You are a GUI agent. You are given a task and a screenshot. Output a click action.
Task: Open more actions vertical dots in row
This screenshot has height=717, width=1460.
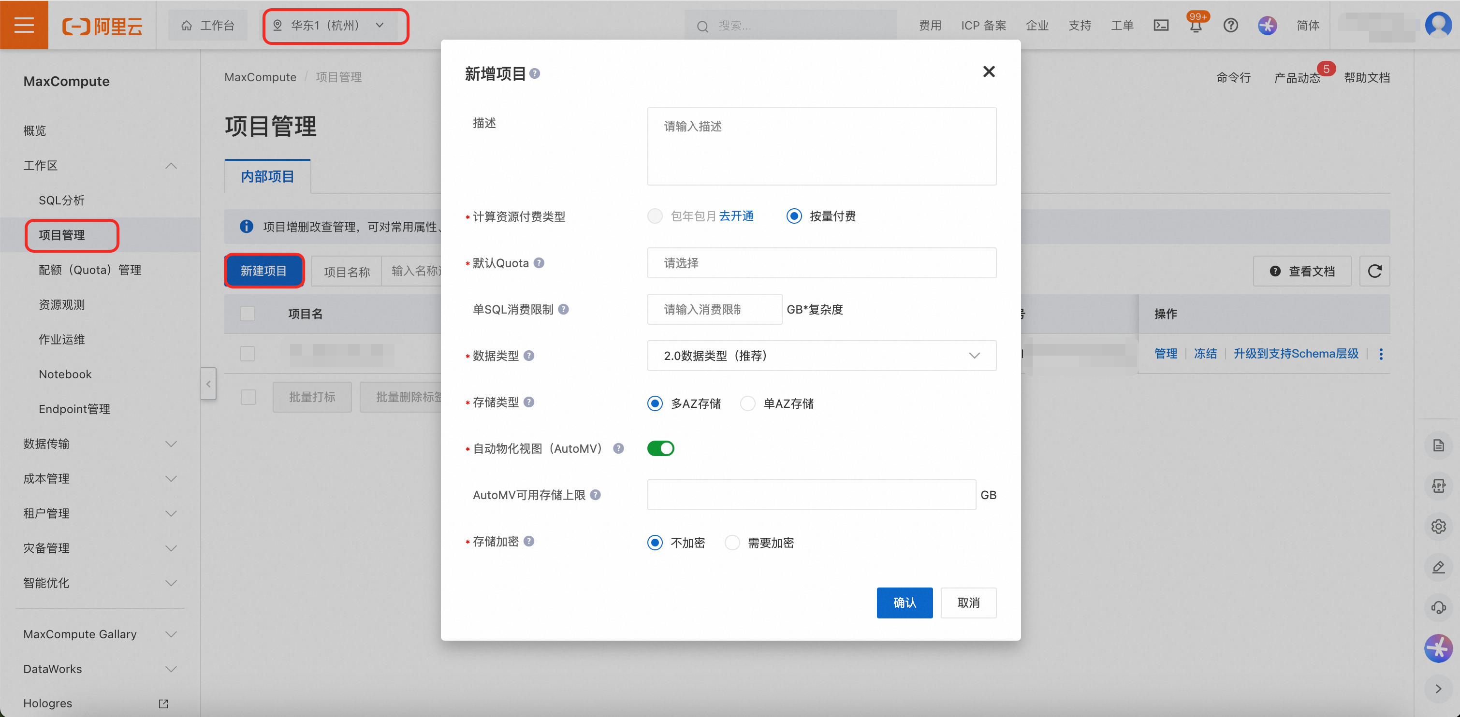point(1381,354)
